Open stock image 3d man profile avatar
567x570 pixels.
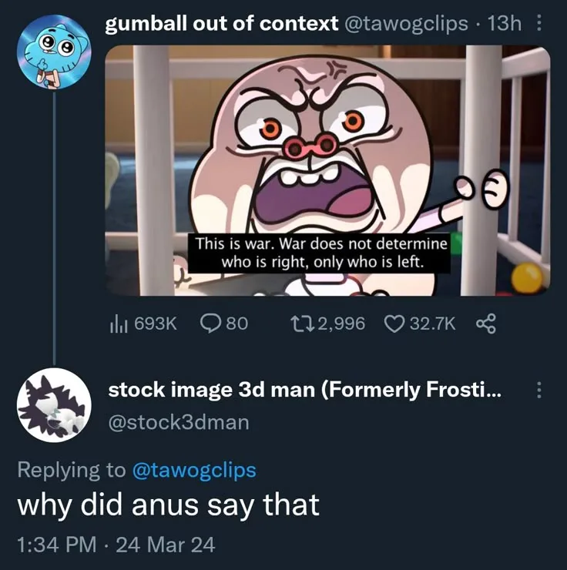click(x=53, y=405)
